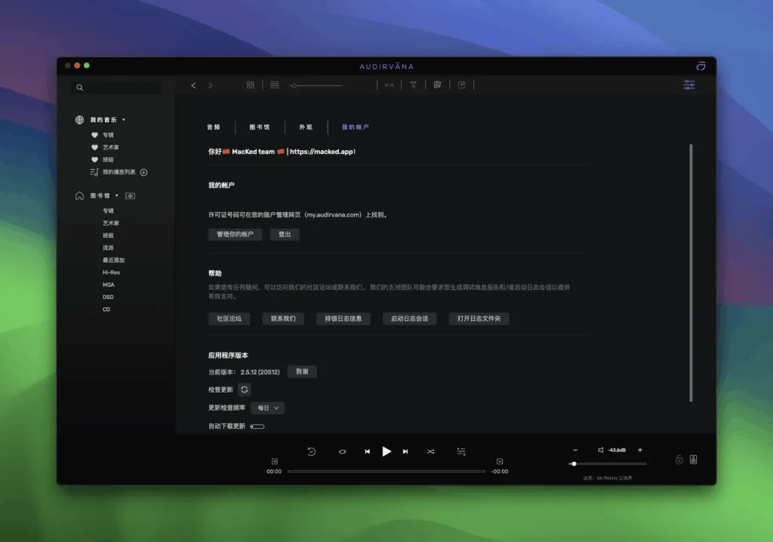Collapse the 我的音乐 section chevron
Screen dimensions: 773x542
(125, 119)
